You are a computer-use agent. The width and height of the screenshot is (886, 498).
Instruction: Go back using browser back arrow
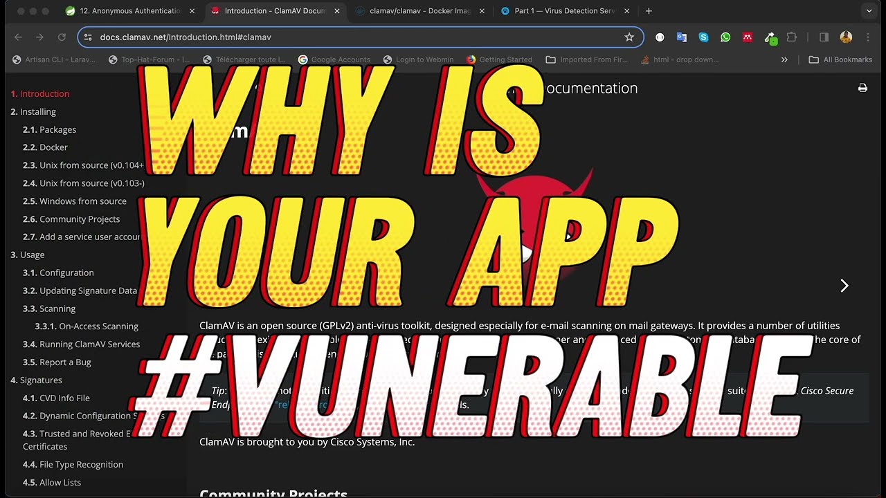click(18, 37)
